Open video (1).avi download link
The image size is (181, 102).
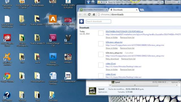(111, 74)
